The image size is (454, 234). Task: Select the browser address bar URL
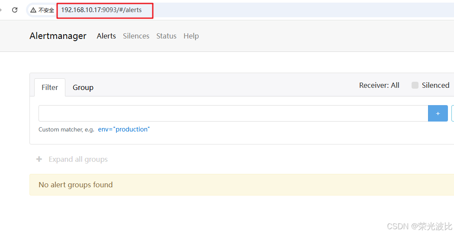(x=101, y=10)
